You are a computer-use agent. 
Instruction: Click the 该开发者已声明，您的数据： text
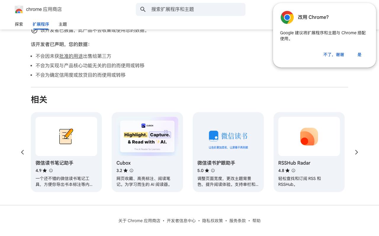60,44
